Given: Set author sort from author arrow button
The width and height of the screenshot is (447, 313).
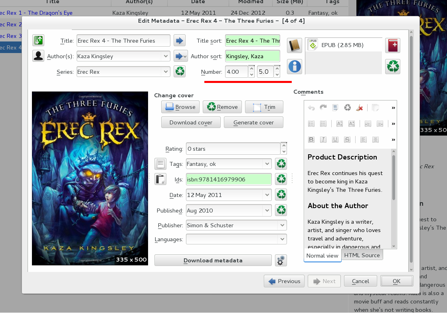Looking at the screenshot, I should click(x=180, y=56).
